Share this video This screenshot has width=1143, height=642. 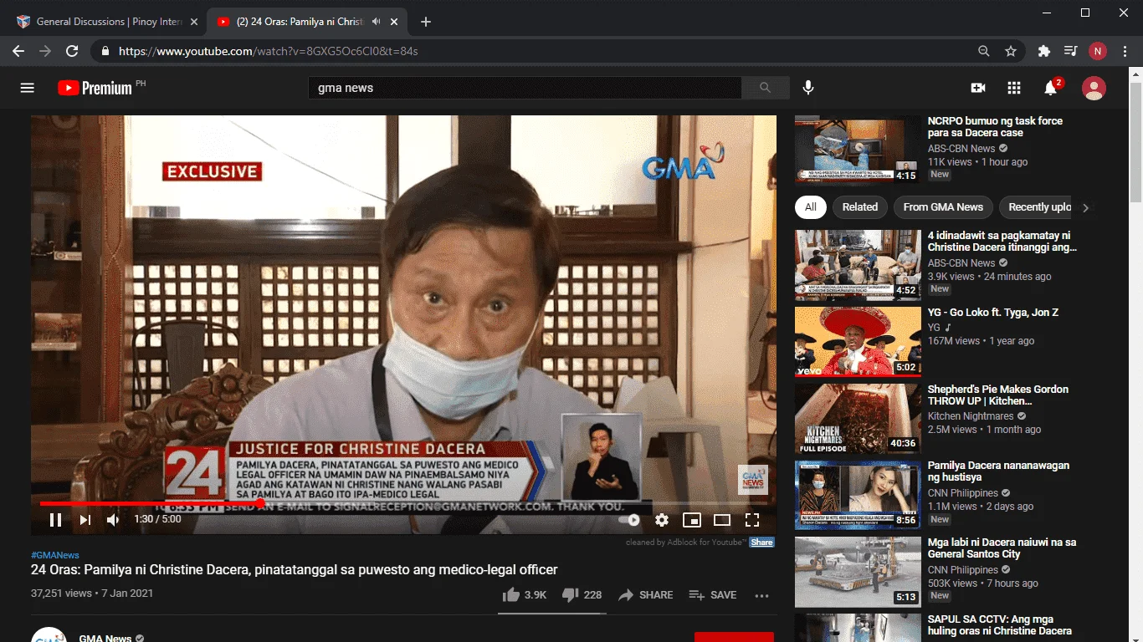tap(645, 595)
